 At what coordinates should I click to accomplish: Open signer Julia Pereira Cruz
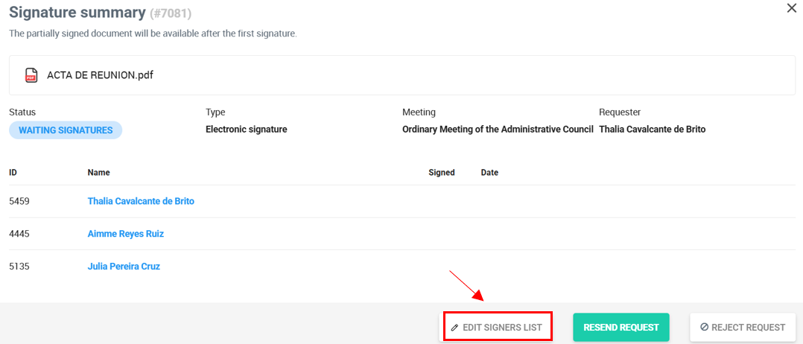[124, 267]
